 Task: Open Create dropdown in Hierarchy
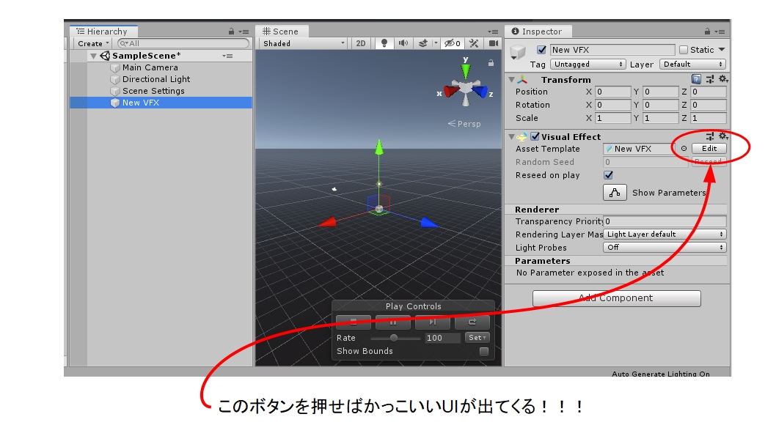[93, 43]
